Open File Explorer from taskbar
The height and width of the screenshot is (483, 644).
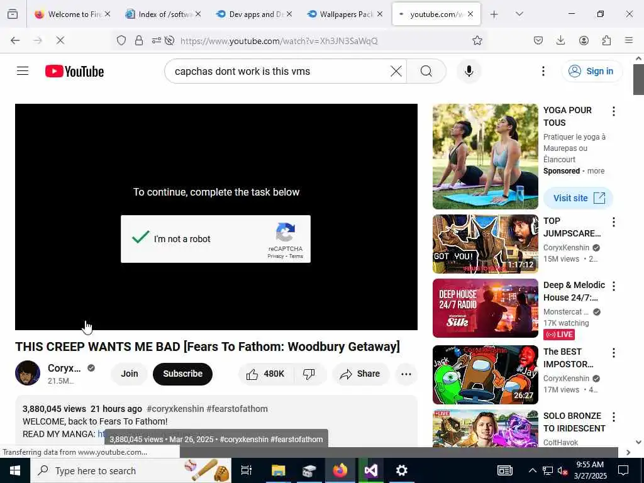pyautogui.click(x=278, y=470)
